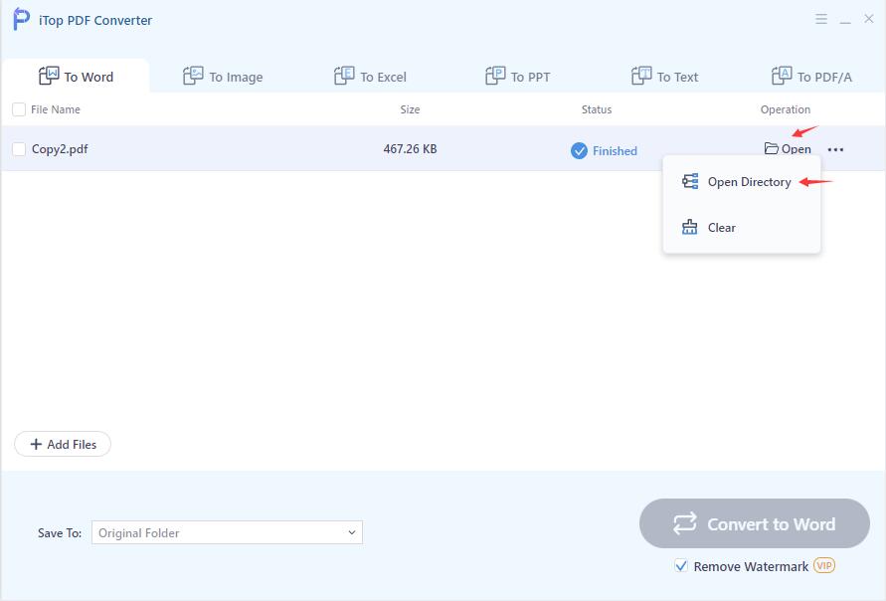
Task: Toggle the select-all File Name checkbox
Action: [x=19, y=109]
